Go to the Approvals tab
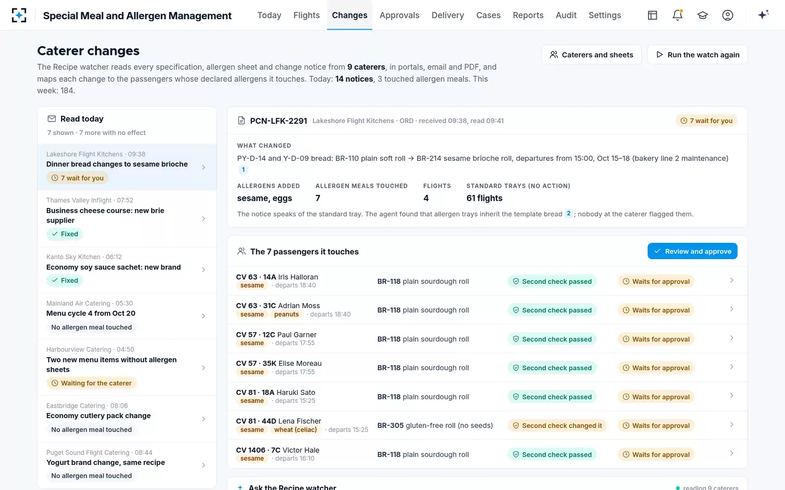The image size is (785, 490). click(x=400, y=15)
